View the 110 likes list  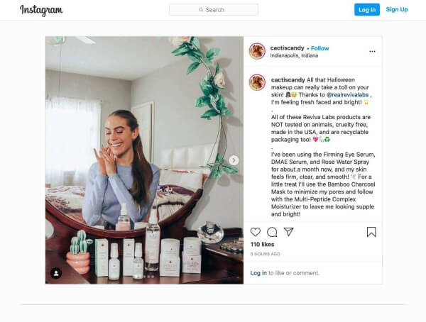262,245
